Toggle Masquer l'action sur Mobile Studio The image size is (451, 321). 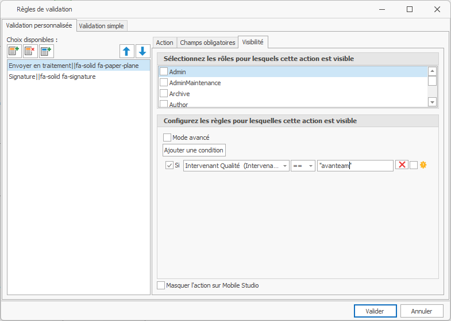(161, 285)
